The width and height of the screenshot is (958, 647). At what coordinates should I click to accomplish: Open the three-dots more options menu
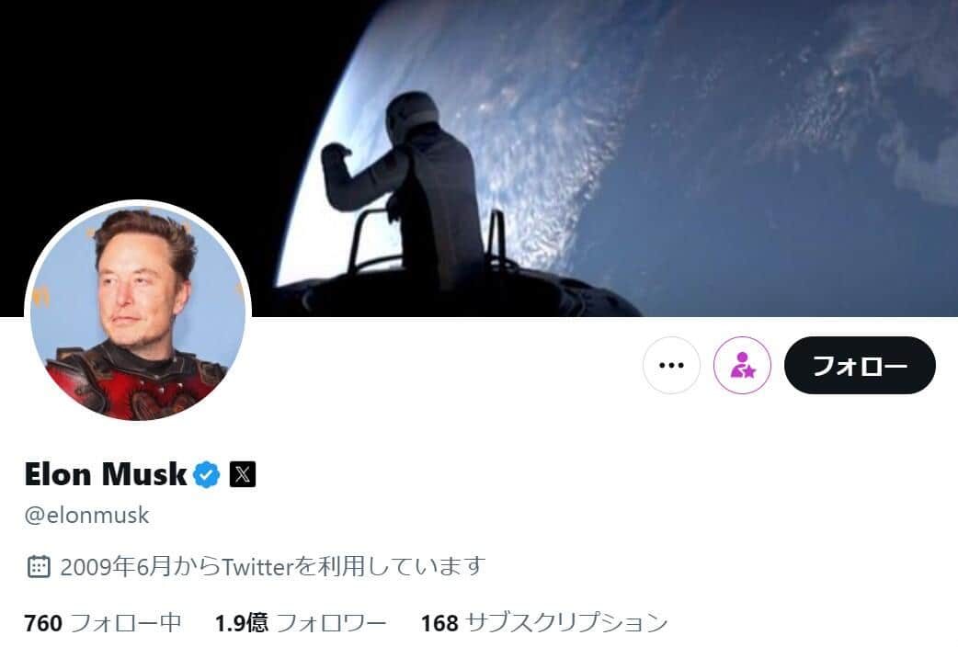[x=671, y=366]
